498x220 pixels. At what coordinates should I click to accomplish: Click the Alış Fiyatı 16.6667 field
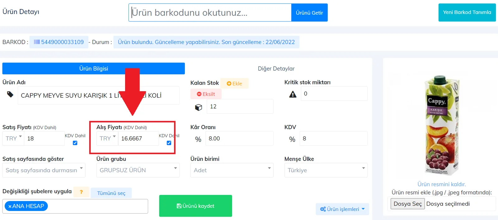tap(138, 138)
